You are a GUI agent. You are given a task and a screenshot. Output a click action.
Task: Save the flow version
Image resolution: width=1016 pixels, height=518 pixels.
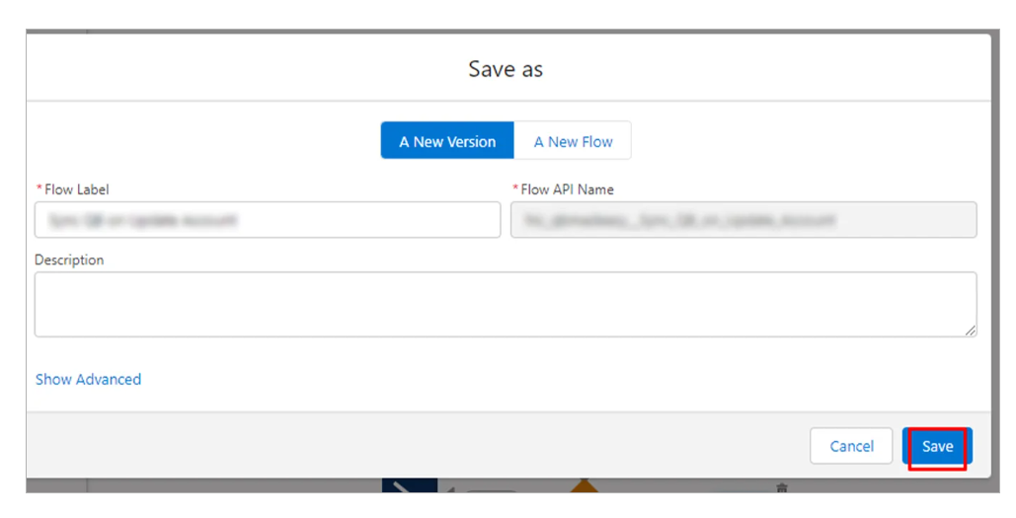click(937, 446)
